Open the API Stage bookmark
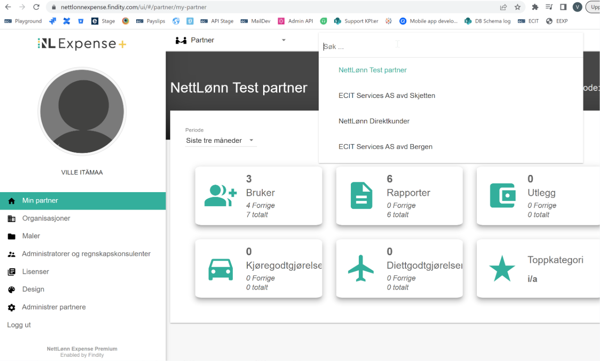This screenshot has height=361, width=600. point(217,21)
